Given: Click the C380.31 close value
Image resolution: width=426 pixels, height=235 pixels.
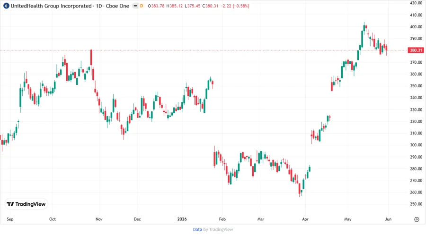Looking at the screenshot, I should click(x=210, y=6).
